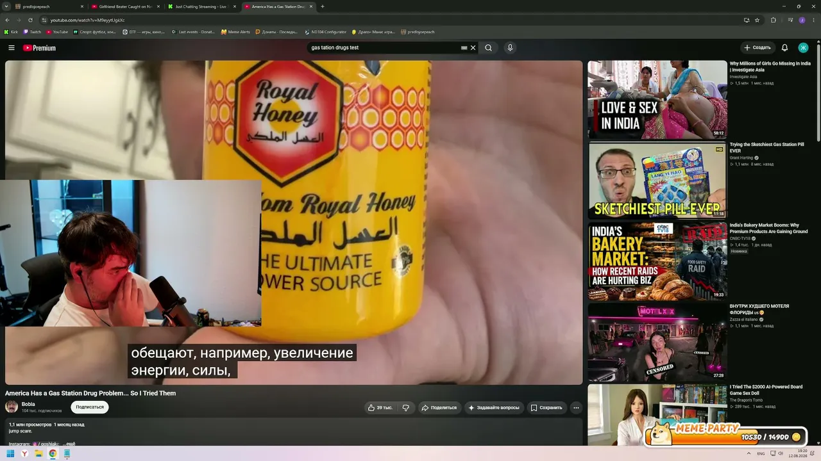Image resolution: width=821 pixels, height=461 pixels.
Task: Open 'I Tried The $2000 AI-Powered' title
Action: pyautogui.click(x=766, y=390)
